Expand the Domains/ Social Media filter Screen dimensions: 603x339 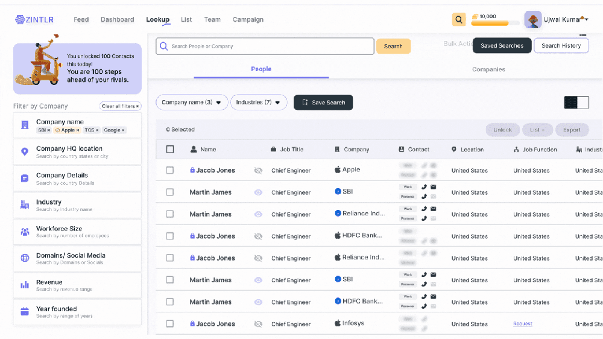77,259
